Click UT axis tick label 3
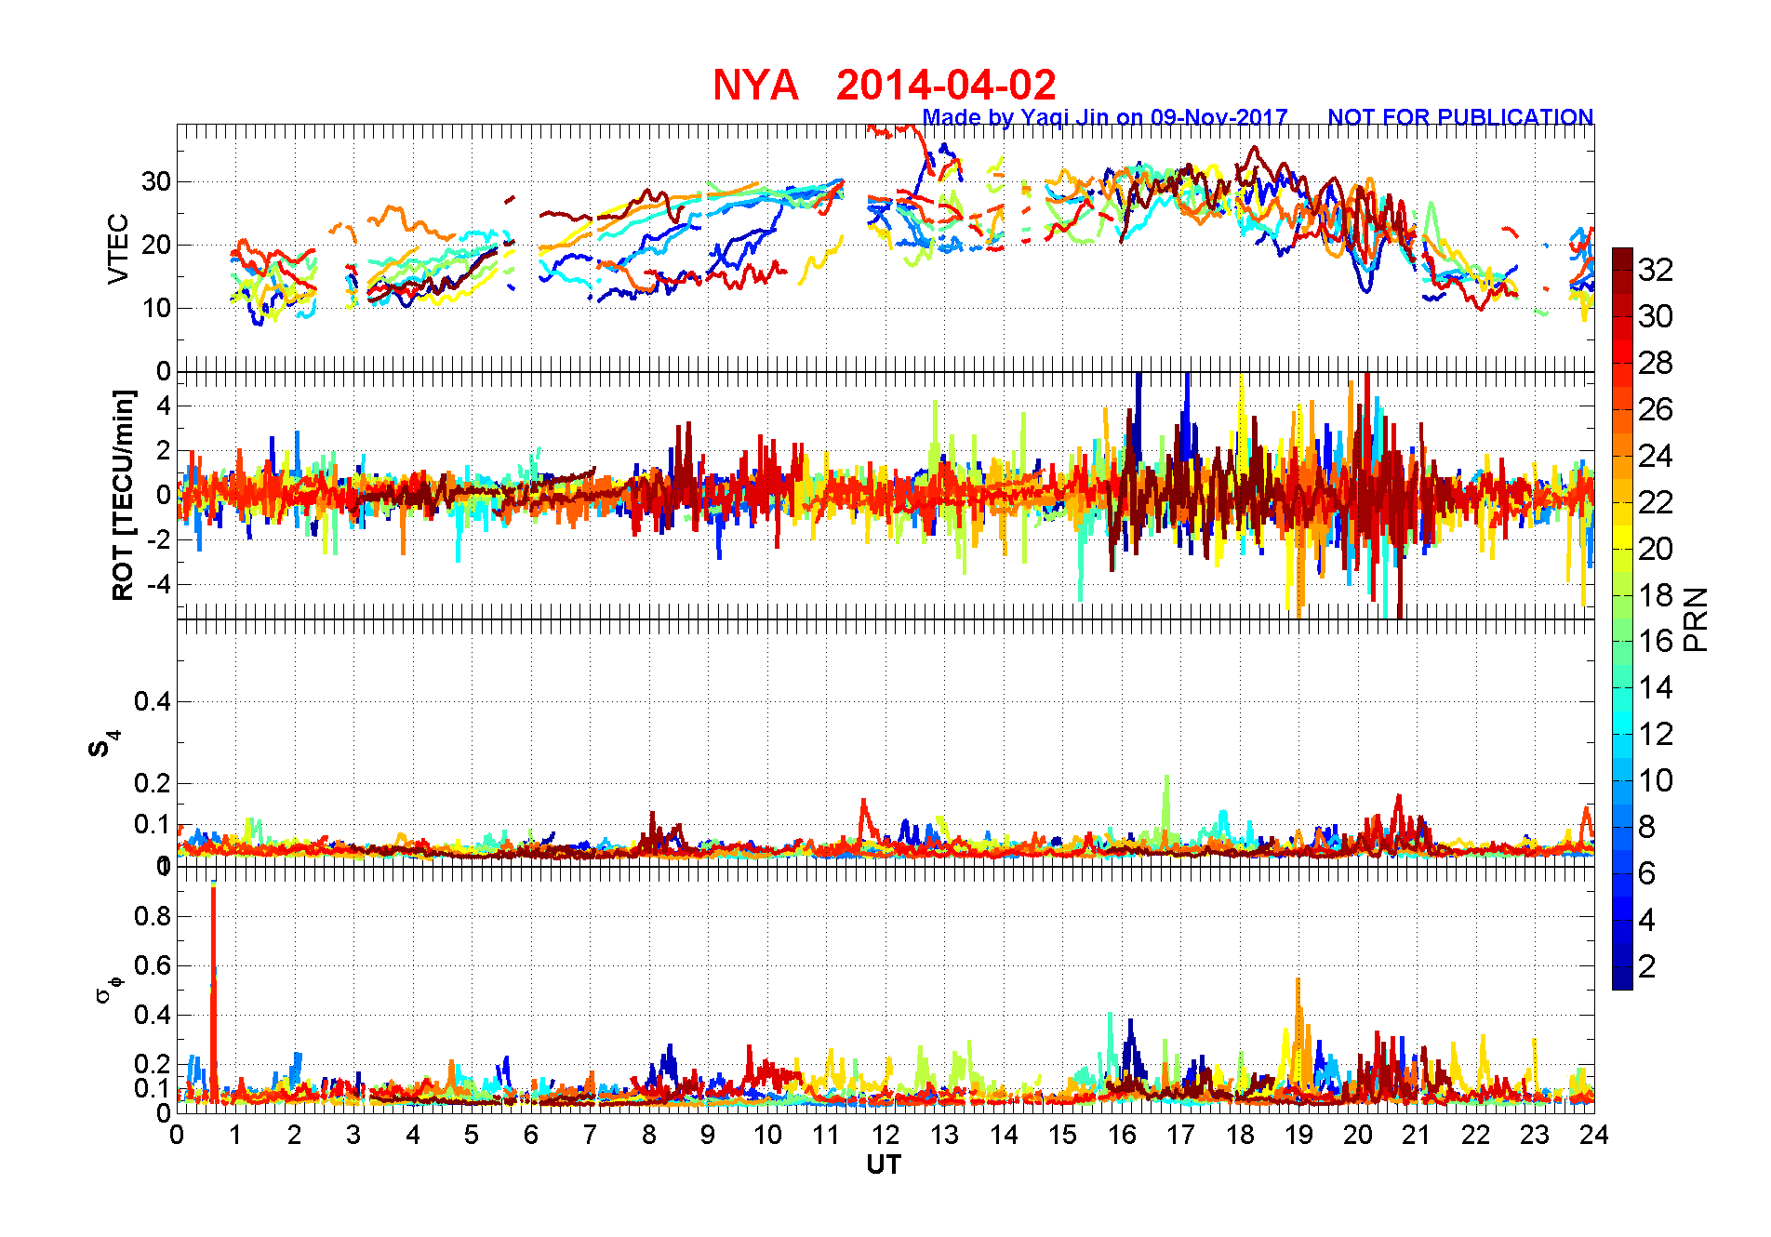Screen dimensions: 1771x1237 click(x=353, y=1135)
